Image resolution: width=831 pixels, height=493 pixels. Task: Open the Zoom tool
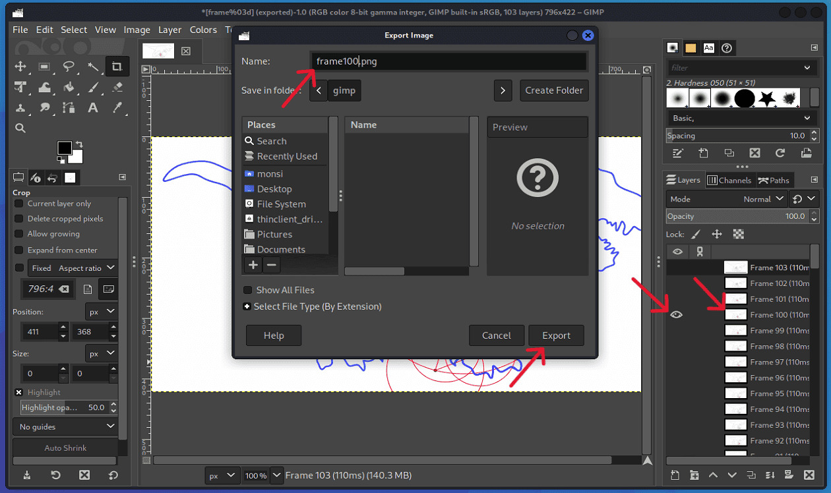point(20,127)
